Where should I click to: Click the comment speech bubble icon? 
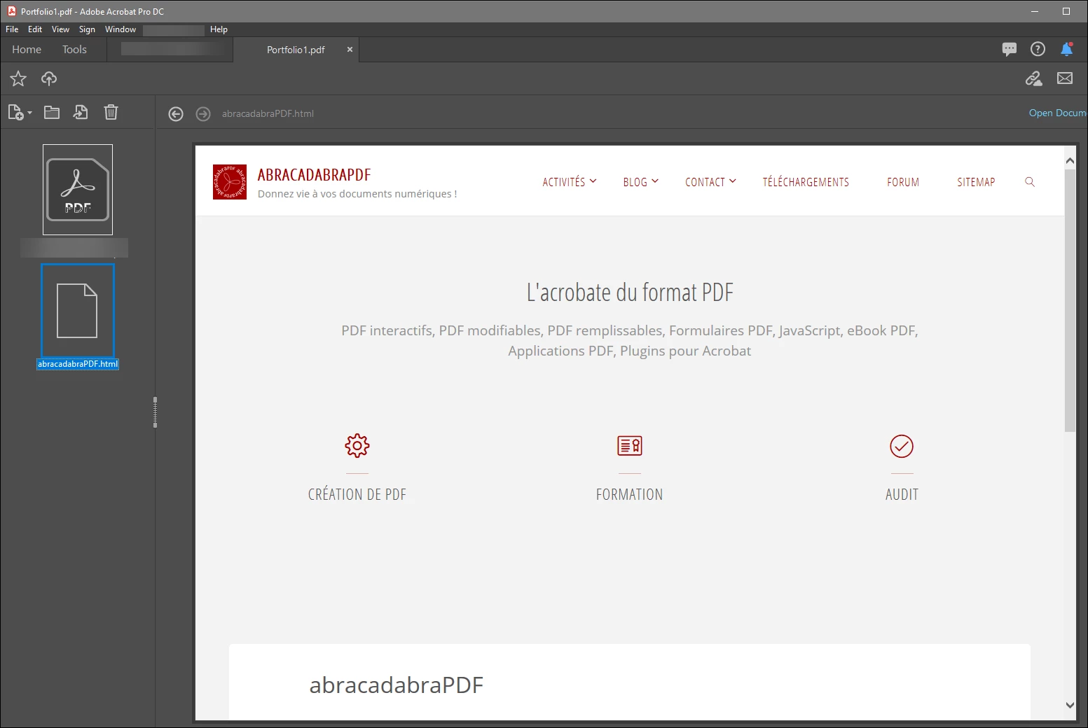coord(1010,49)
